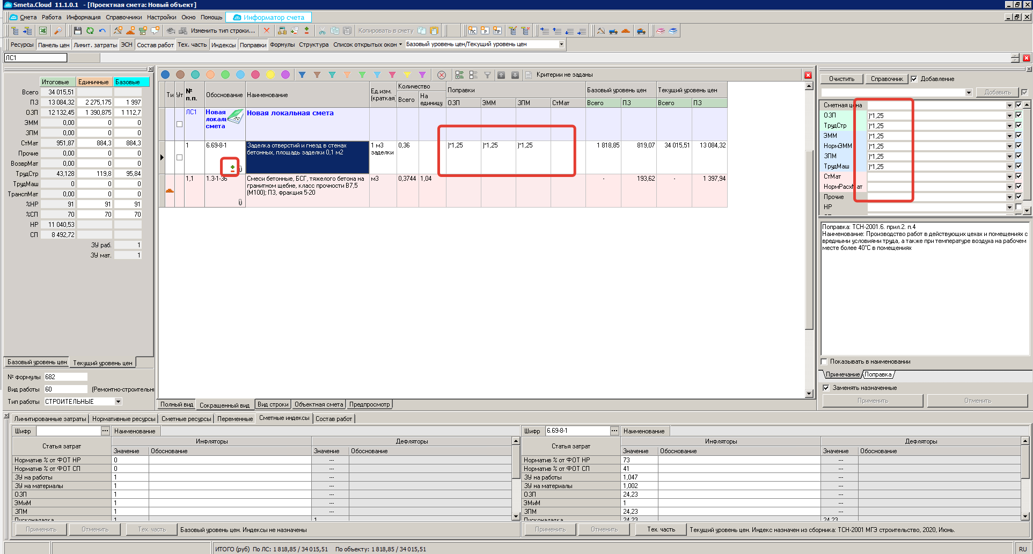This screenshot has width=1033, height=554.
Task: Click the blue funnel filter icon
Action: (x=302, y=75)
